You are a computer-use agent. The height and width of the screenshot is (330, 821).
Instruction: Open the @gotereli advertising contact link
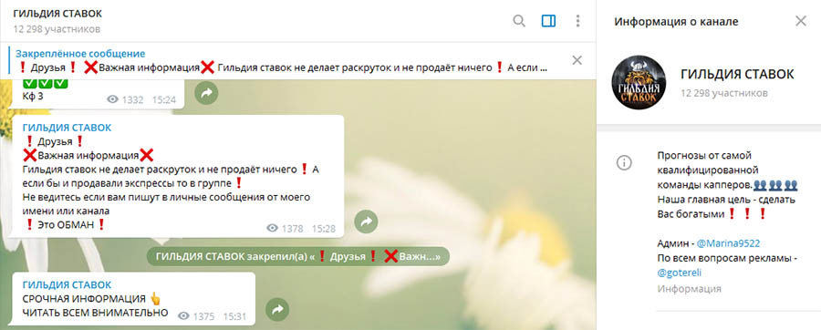tap(679, 273)
